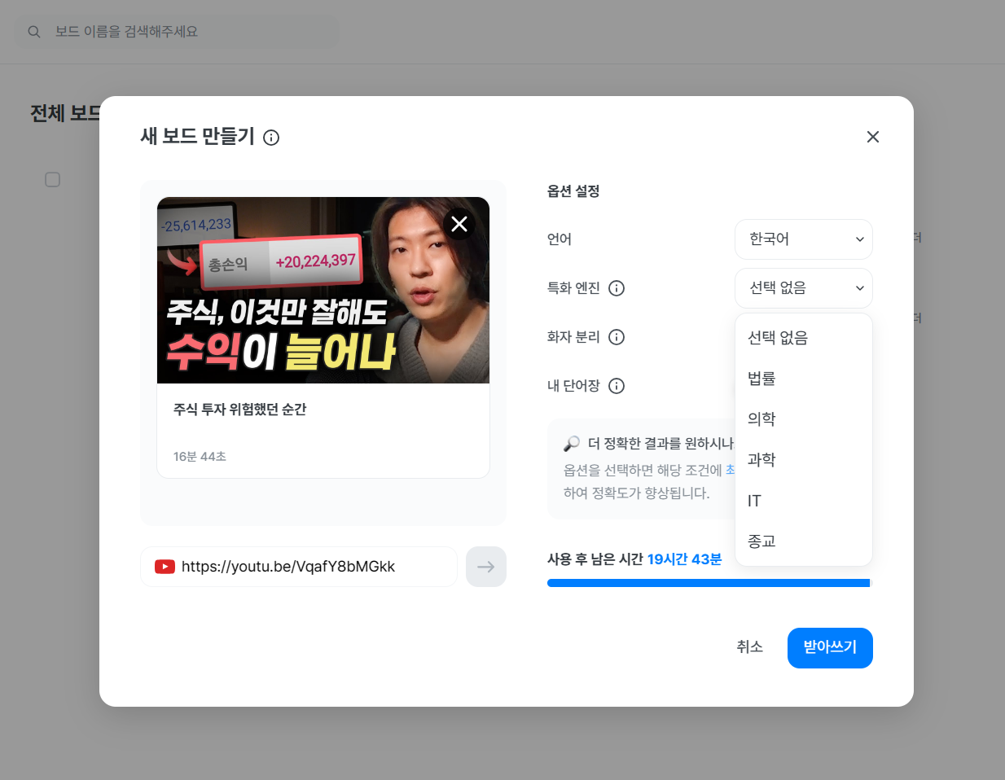Click the info icon next to 화자 분리
This screenshot has height=780, width=1005.
[617, 337]
